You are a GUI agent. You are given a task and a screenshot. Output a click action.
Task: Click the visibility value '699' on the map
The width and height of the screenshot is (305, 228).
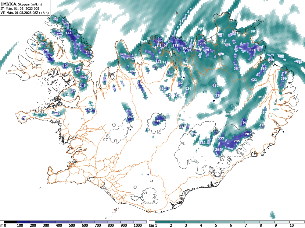pyautogui.click(x=281, y=56)
